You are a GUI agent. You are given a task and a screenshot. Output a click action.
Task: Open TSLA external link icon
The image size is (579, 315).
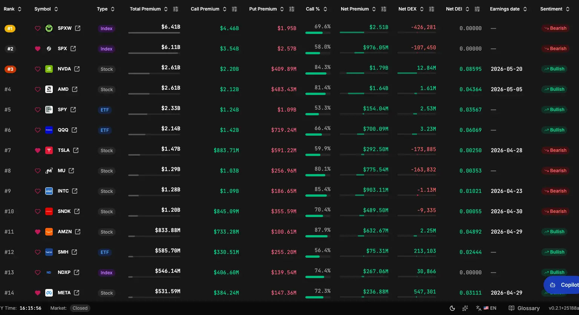(76, 150)
